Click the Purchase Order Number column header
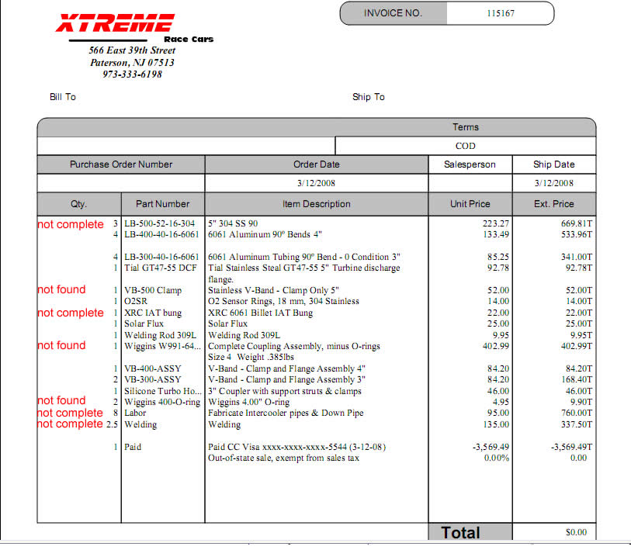This screenshot has width=631, height=550. tap(121, 164)
